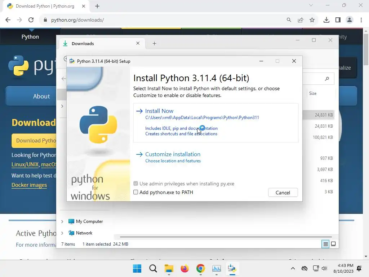Select the Download Python | Python.org tab

tap(45, 6)
